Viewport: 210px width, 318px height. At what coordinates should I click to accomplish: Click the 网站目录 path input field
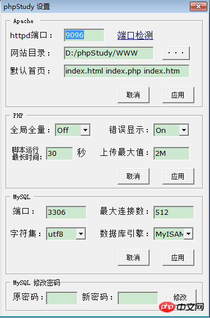[109, 53]
